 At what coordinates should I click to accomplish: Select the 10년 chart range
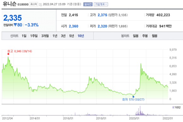point(81,36)
